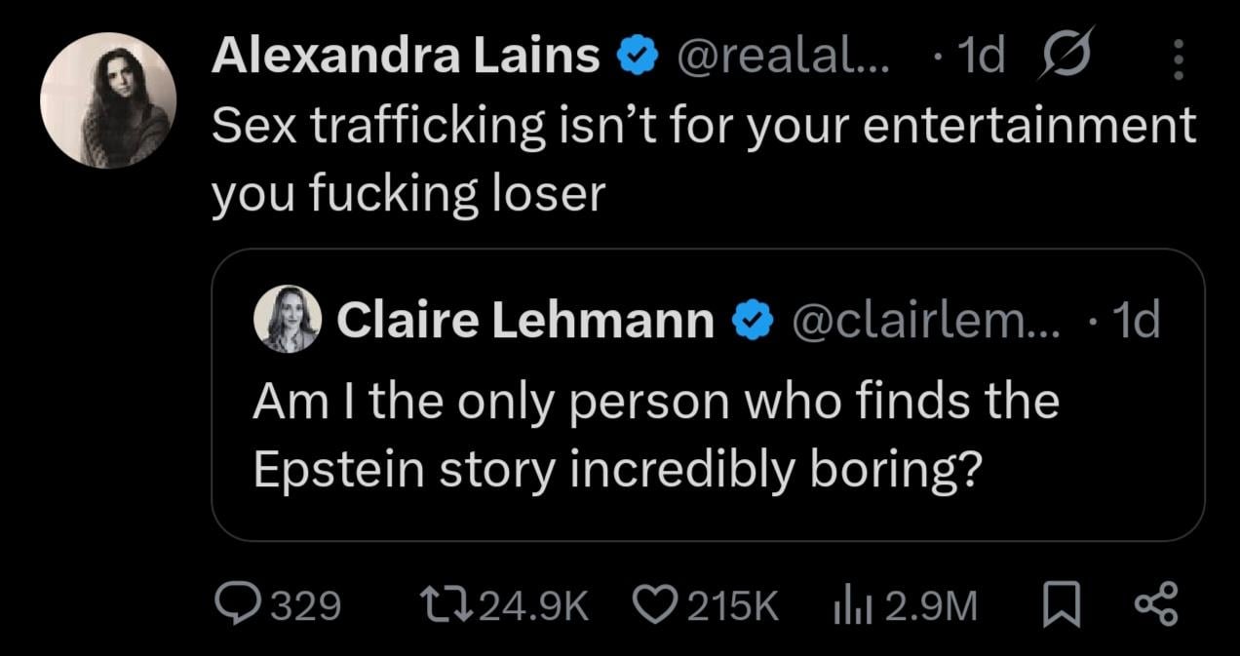The height and width of the screenshot is (656, 1240).
Task: Click the 329 replies count
Action: pyautogui.click(x=304, y=606)
